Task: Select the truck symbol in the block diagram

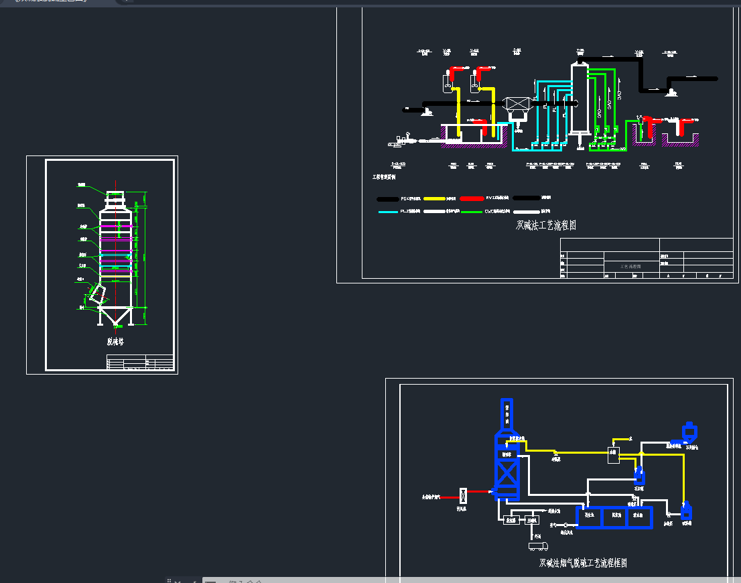Action: coord(538,546)
